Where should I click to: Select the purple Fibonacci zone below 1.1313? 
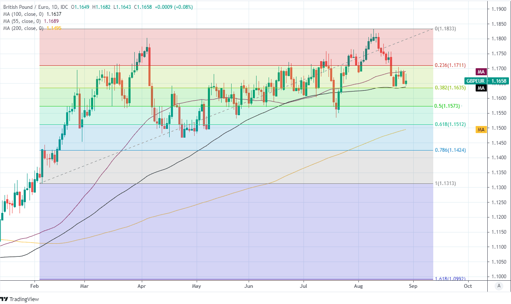coord(233,233)
